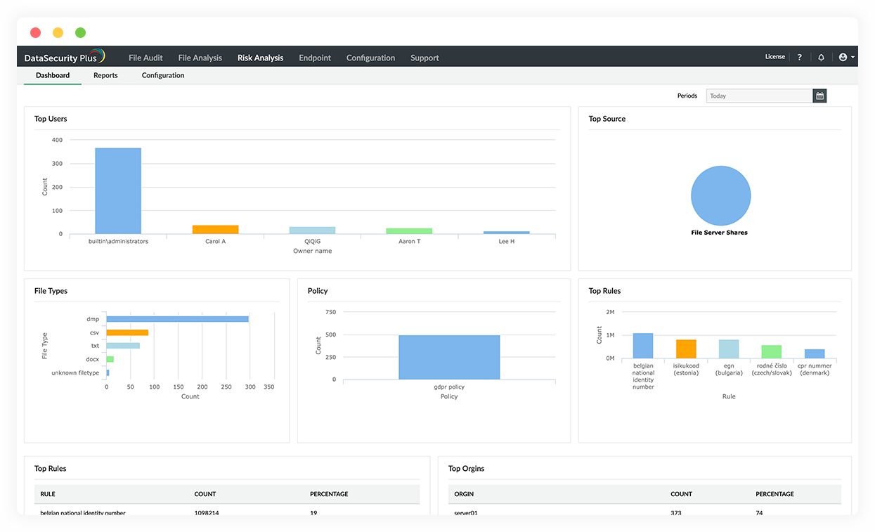Image resolution: width=875 pixels, height=532 pixels.
Task: Click the RULE column header
Action: 48,494
